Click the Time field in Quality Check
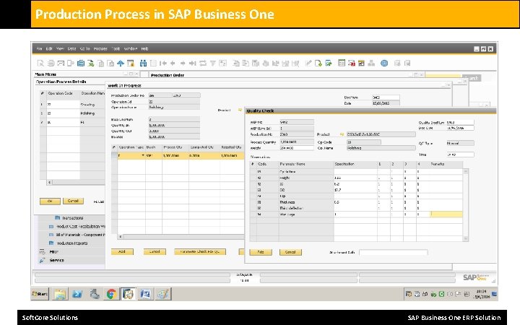This screenshot has width=520, height=325. click(x=460, y=155)
